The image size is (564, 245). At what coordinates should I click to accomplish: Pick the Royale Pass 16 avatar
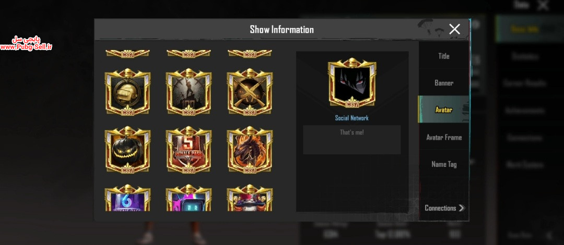[x=127, y=198]
